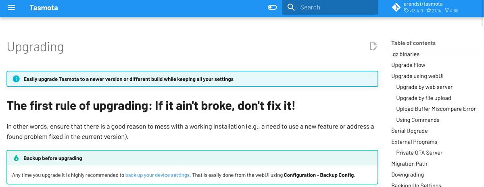Open 'Upgrade by web server' contents entry
Viewport: 484px width, 187px height.
click(424, 87)
